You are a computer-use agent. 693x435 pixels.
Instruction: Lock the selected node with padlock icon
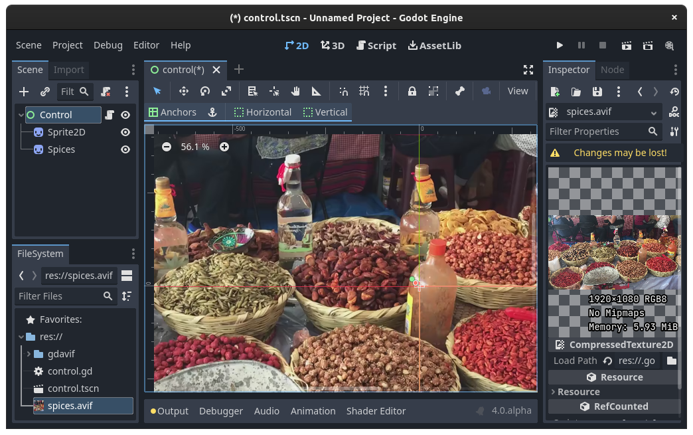(412, 92)
